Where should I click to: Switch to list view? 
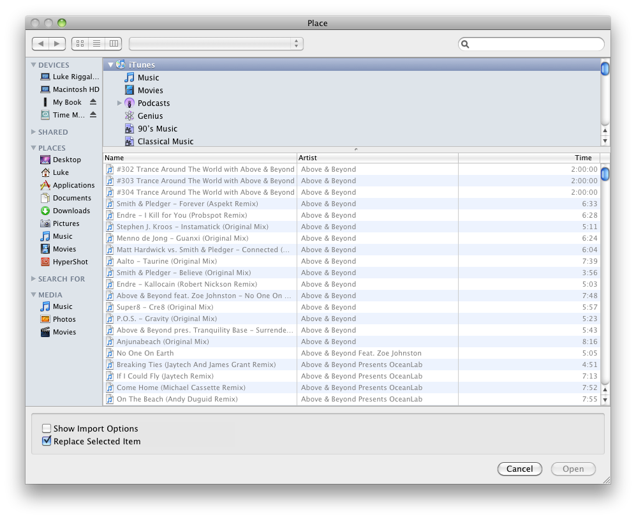point(96,43)
